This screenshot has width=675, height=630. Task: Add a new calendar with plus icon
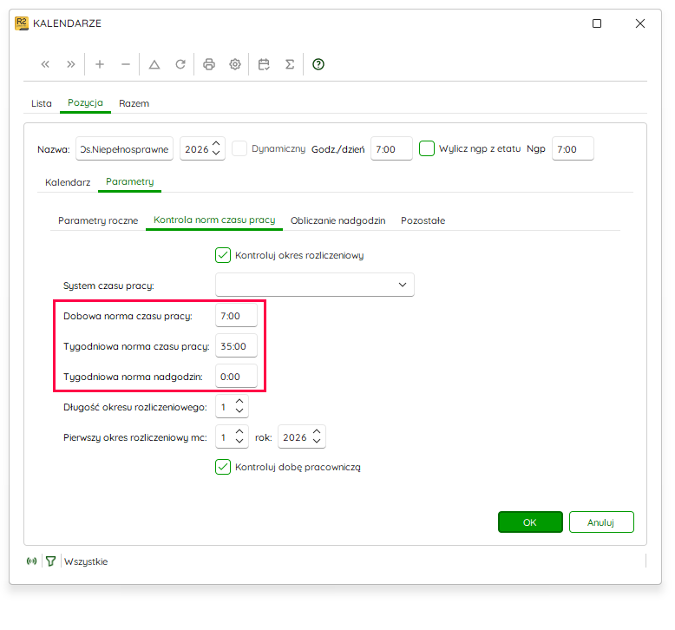click(x=100, y=64)
